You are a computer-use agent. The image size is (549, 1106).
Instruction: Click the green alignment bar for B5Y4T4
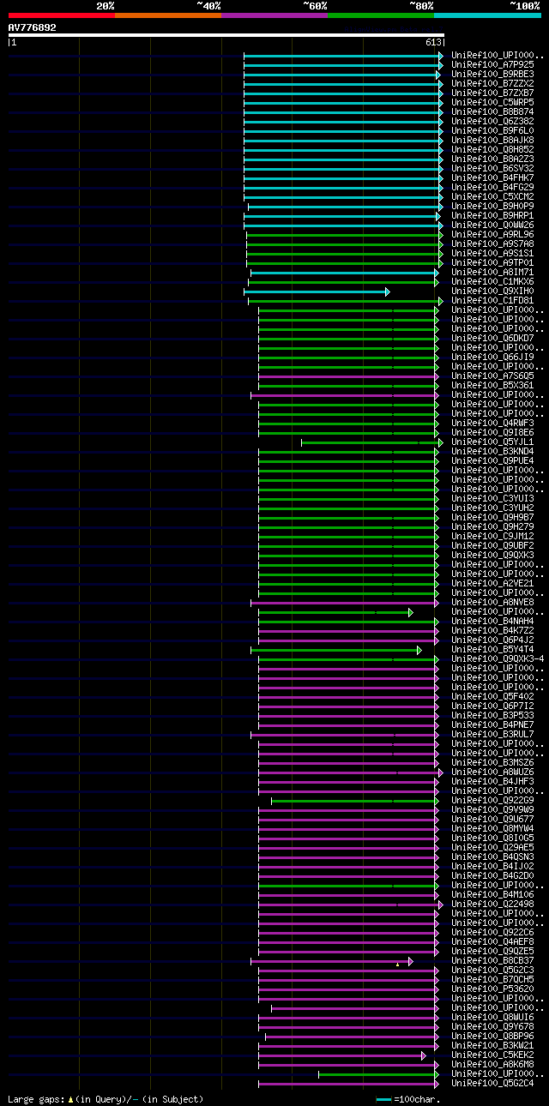[336, 650]
